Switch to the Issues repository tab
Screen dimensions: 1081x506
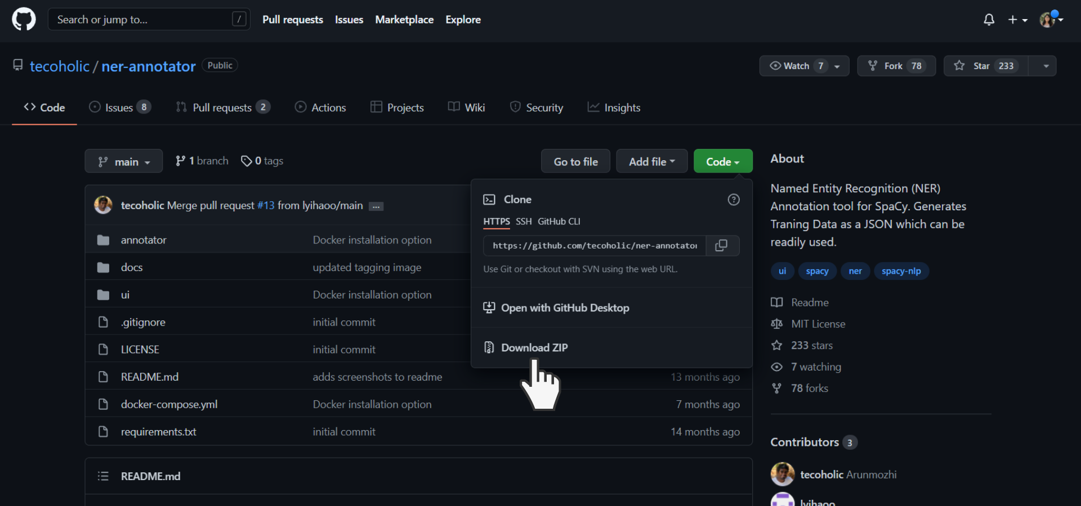point(120,107)
